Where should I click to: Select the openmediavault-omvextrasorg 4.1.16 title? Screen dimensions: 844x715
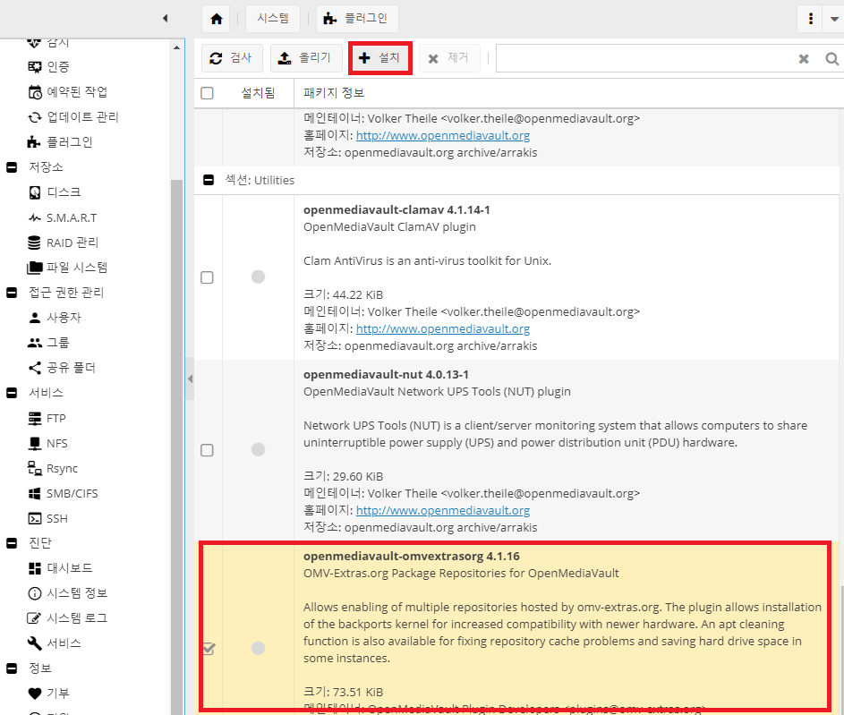(x=411, y=557)
